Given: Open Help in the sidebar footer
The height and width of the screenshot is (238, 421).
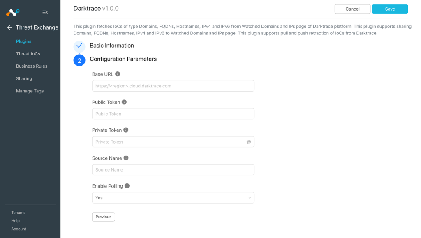Looking at the screenshot, I should coord(15,221).
